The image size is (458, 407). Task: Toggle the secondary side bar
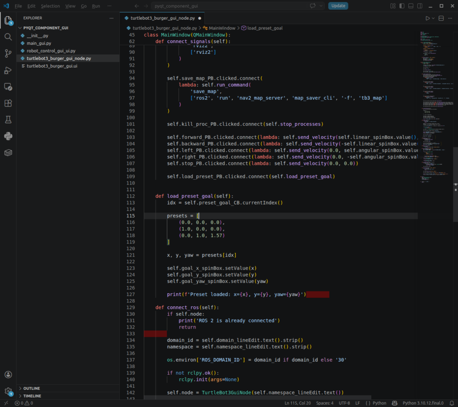420,6
